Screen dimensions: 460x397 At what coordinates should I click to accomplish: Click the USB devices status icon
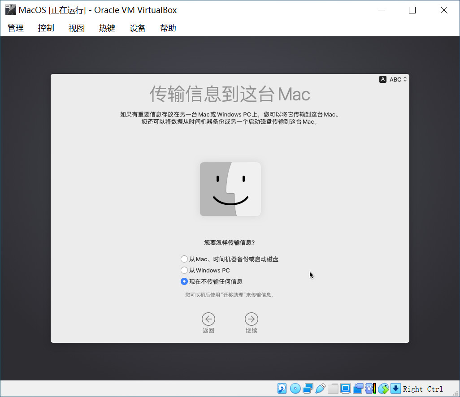pos(321,388)
